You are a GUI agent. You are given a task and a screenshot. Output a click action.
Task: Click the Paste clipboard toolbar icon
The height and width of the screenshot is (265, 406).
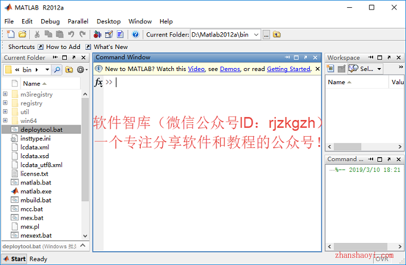60,34
